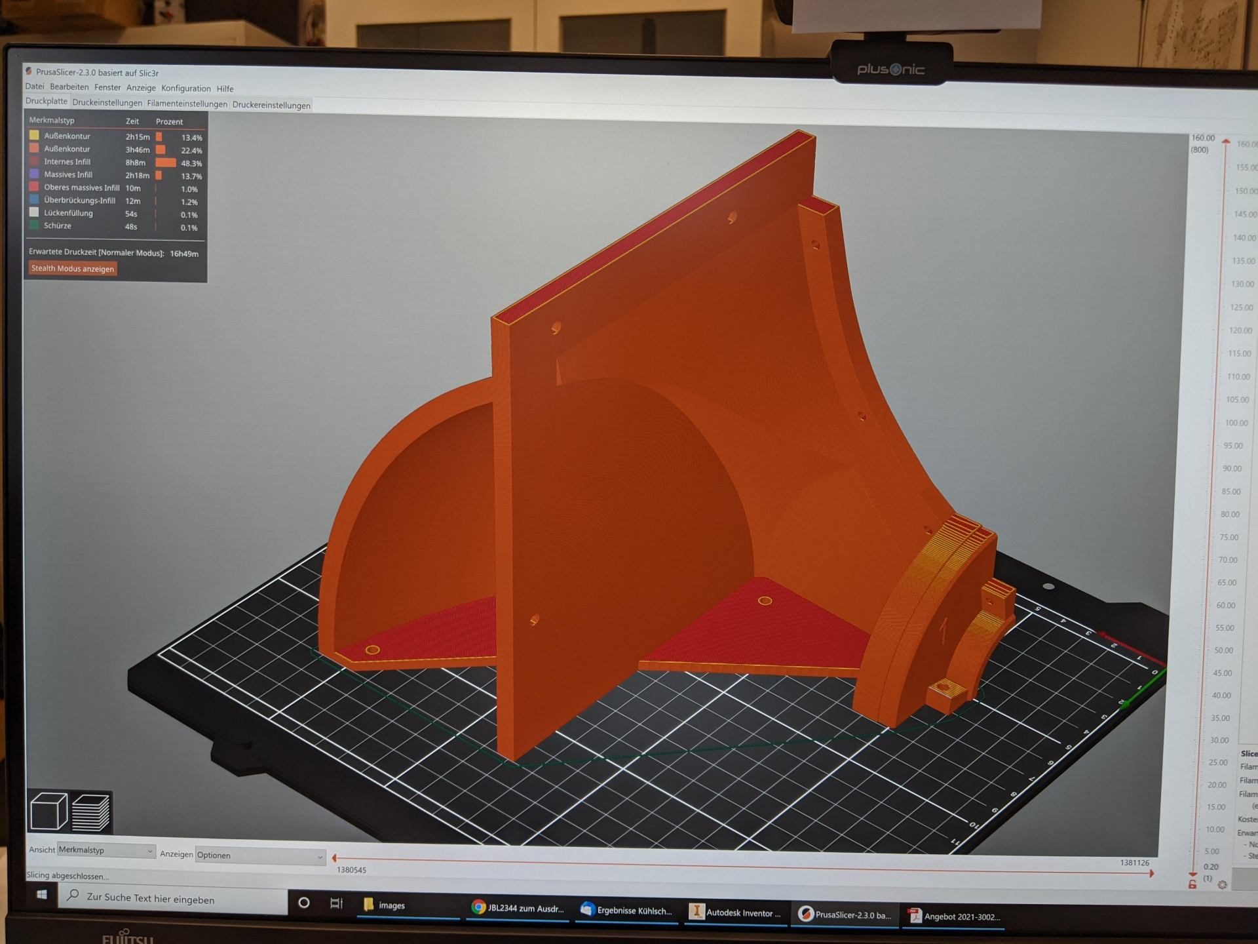
Task: Open the Hilfe menu
Action: [225, 88]
